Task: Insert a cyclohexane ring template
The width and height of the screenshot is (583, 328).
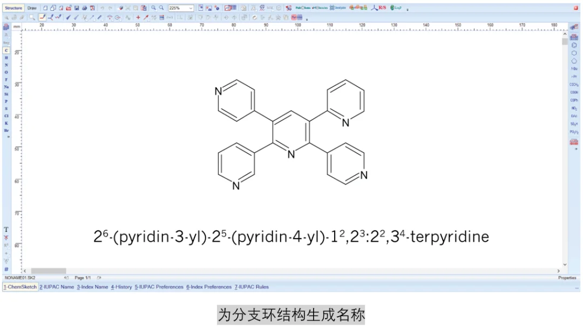Action: [x=574, y=53]
